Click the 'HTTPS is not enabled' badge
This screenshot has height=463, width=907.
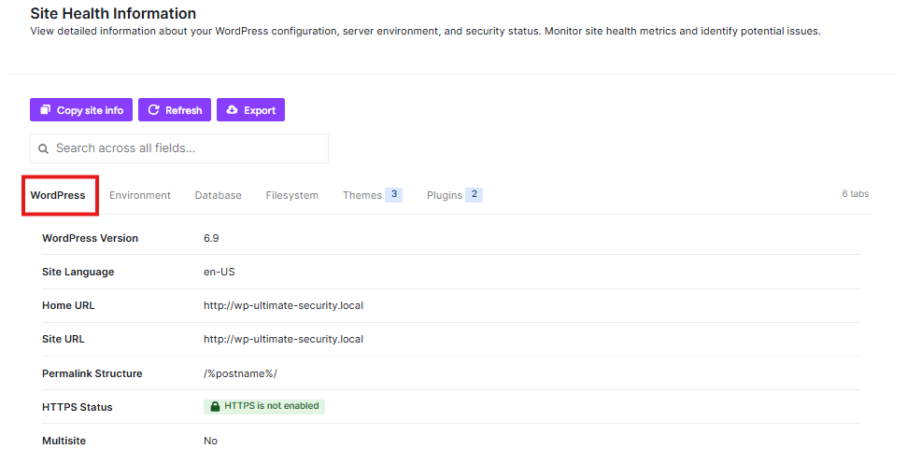pyautogui.click(x=264, y=406)
